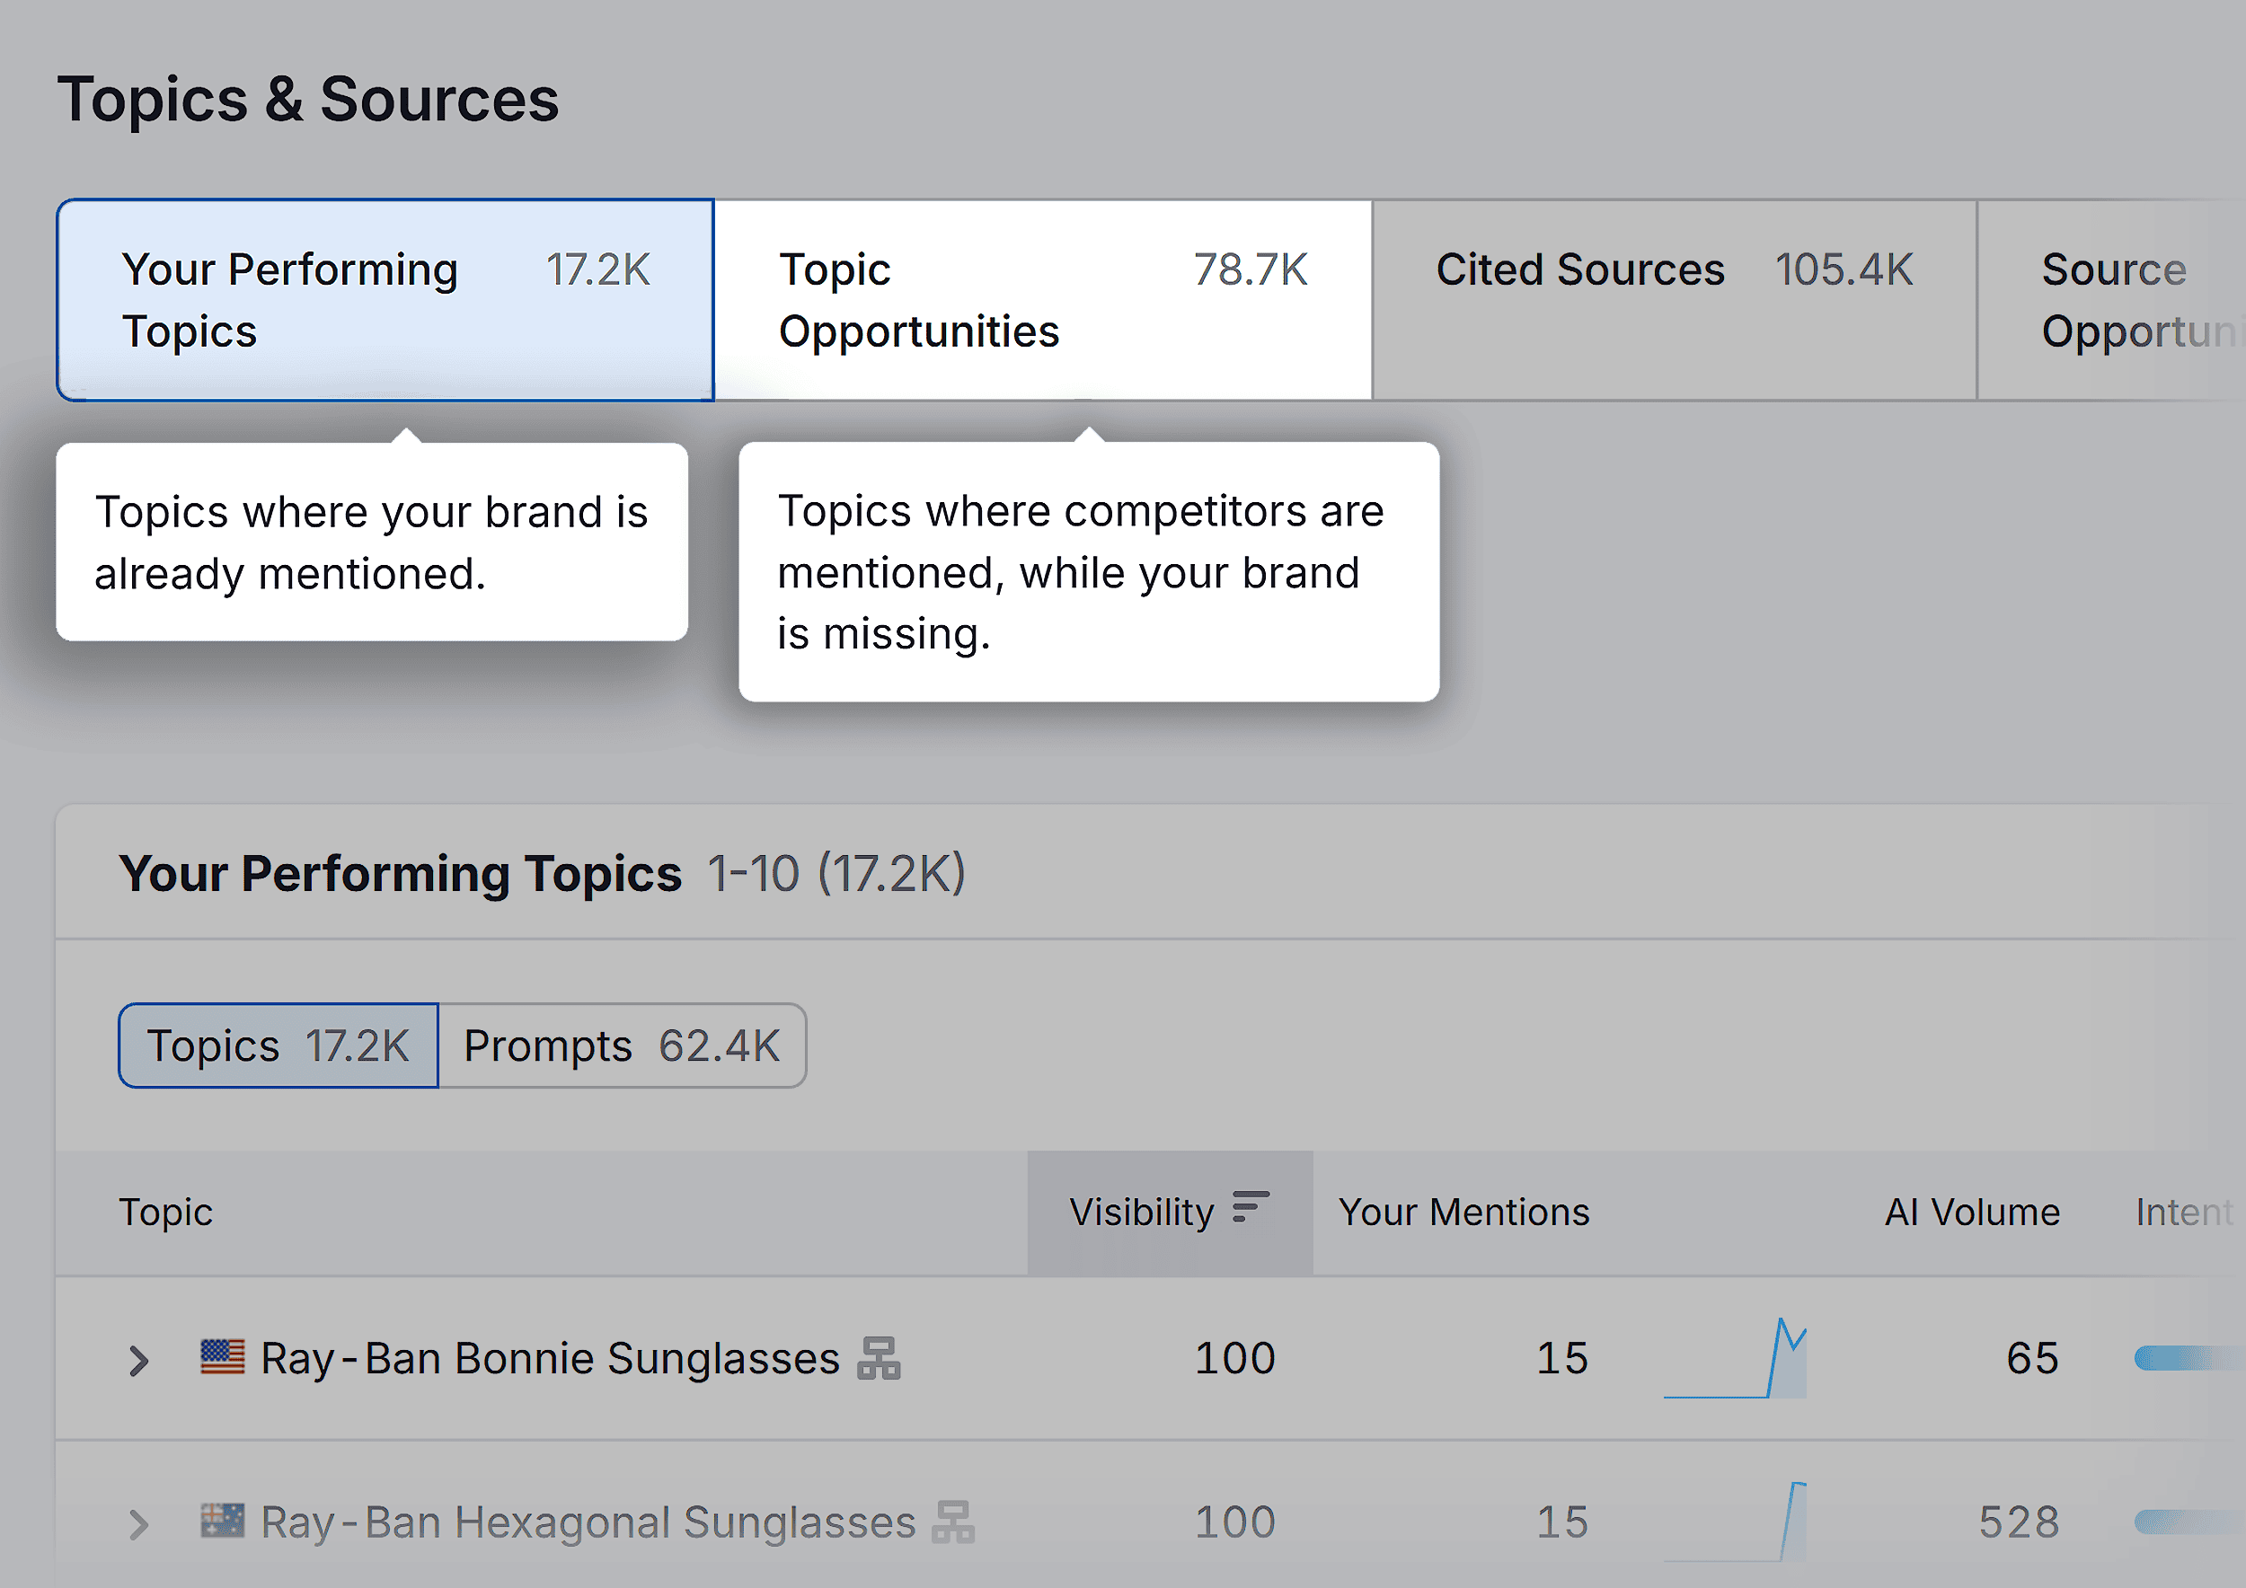Image resolution: width=2246 pixels, height=1588 pixels.
Task: Click the Australian flag beside Ray-Ban Hexagonal Sunglasses
Action: click(221, 1521)
